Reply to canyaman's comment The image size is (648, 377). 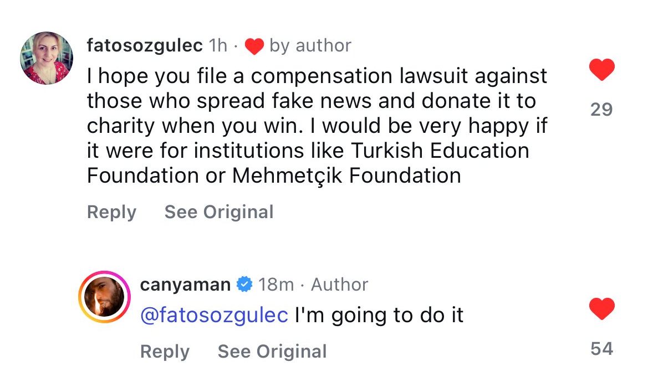(165, 352)
